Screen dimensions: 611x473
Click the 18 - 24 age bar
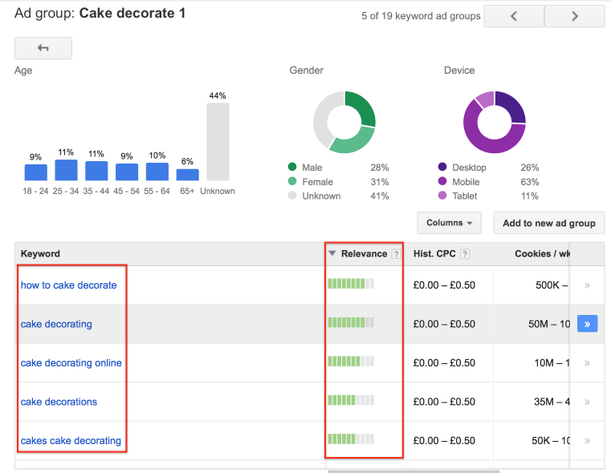tap(36, 172)
